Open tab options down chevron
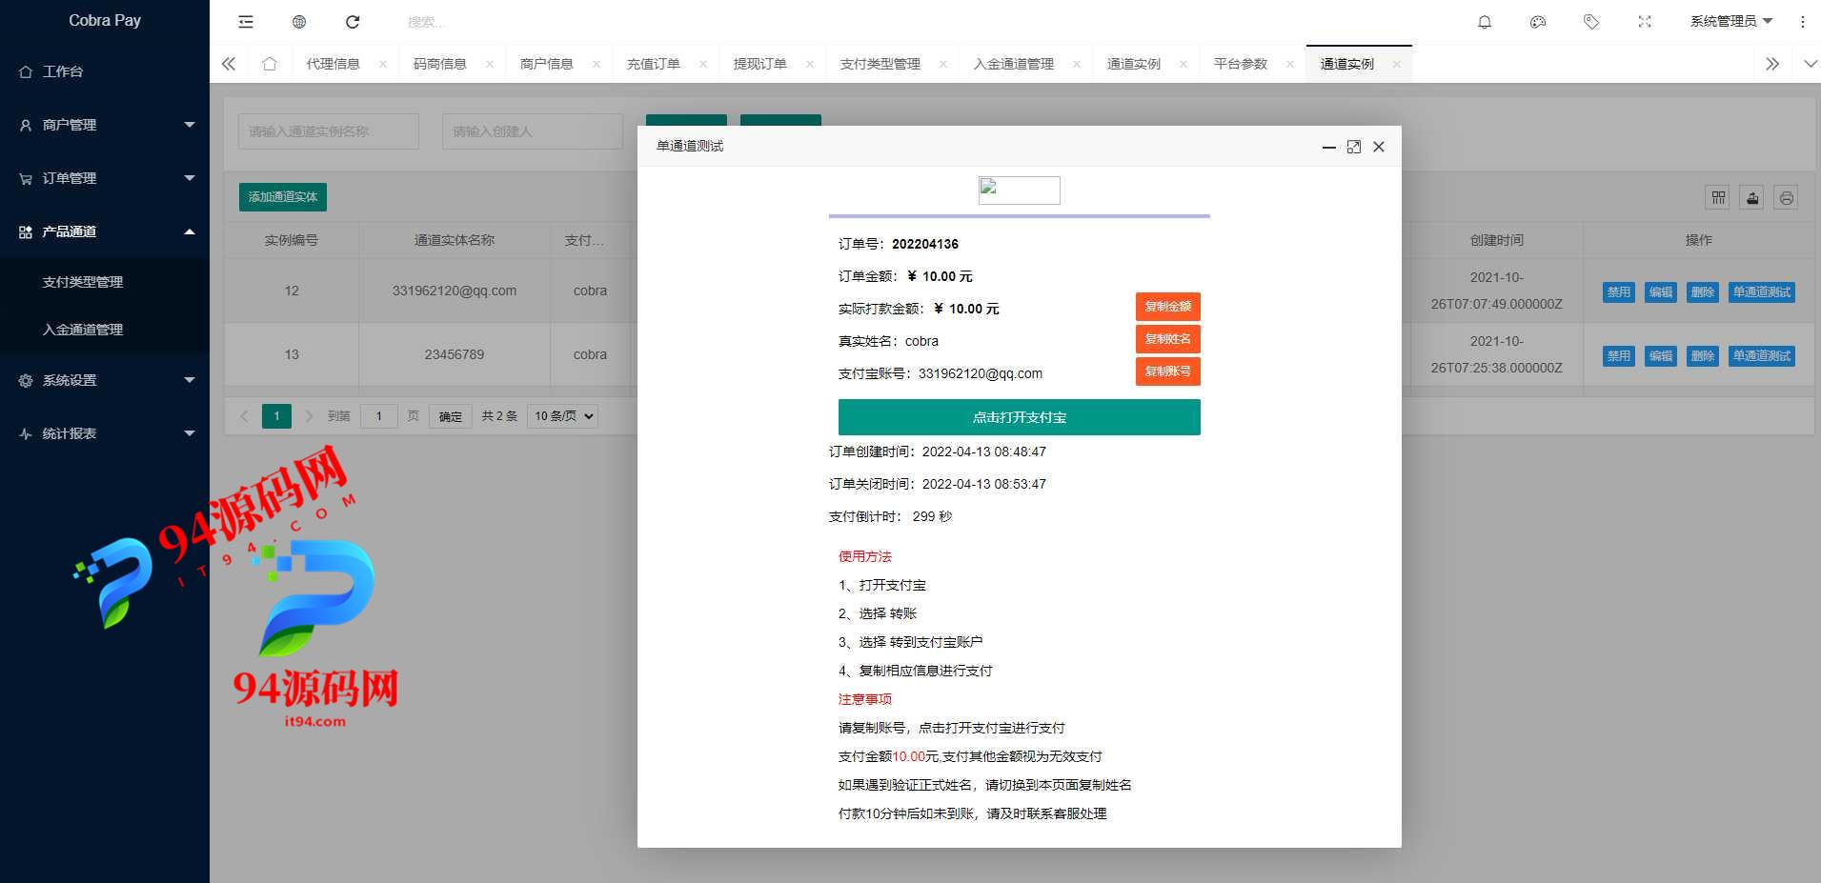Viewport: 1821px width, 883px height. [1811, 64]
